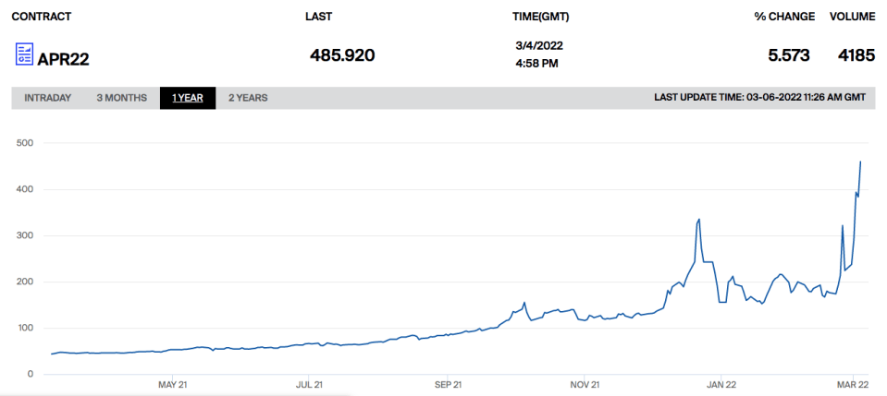Click the volume value 4185
This screenshot has width=887, height=396.
point(856,55)
